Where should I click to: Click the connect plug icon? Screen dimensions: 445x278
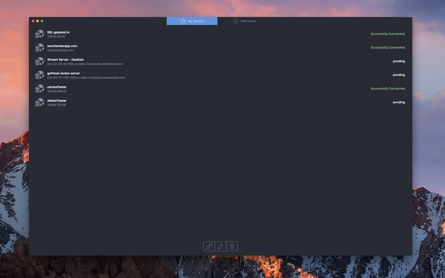(x=209, y=246)
